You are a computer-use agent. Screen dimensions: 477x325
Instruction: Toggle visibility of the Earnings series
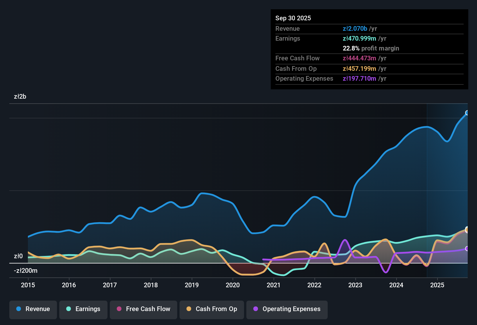(83, 309)
